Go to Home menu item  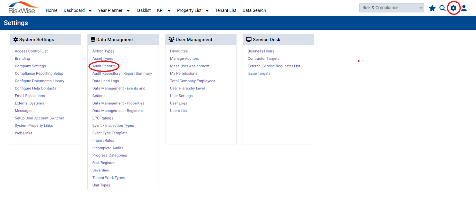(51, 10)
